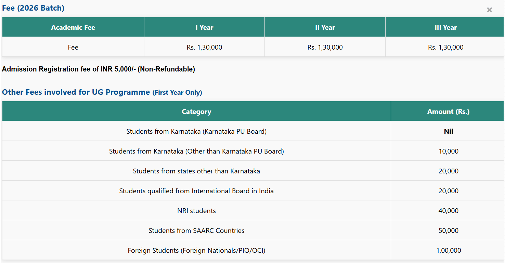505x263 pixels.
Task: Click the I Year column header
Action: pyautogui.click(x=204, y=27)
